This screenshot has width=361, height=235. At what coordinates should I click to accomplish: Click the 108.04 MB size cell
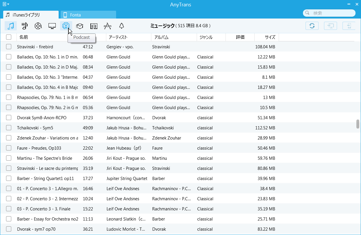point(265,47)
